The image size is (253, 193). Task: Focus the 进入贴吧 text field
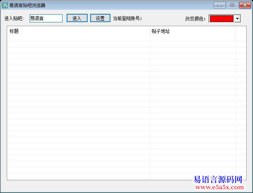point(46,18)
